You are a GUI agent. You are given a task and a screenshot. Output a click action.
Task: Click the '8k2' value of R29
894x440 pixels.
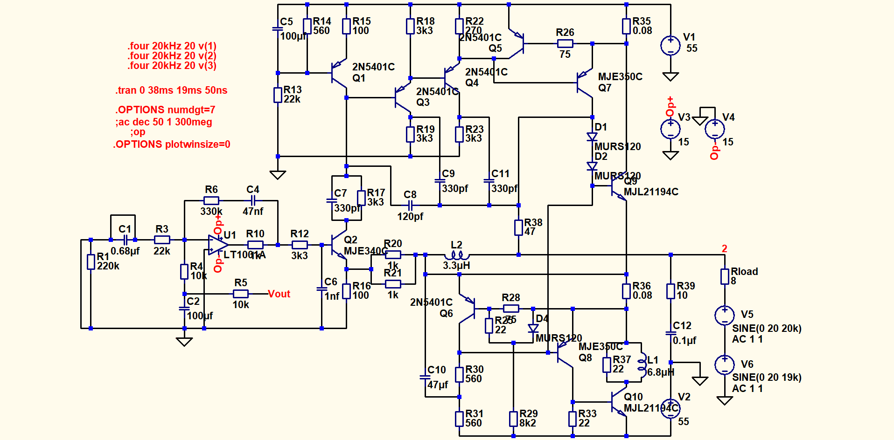(528, 423)
